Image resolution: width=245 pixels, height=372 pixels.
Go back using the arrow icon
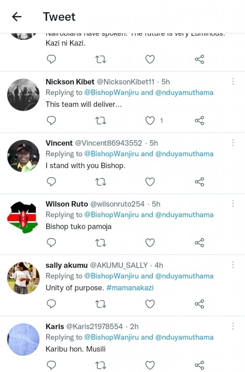(17, 17)
